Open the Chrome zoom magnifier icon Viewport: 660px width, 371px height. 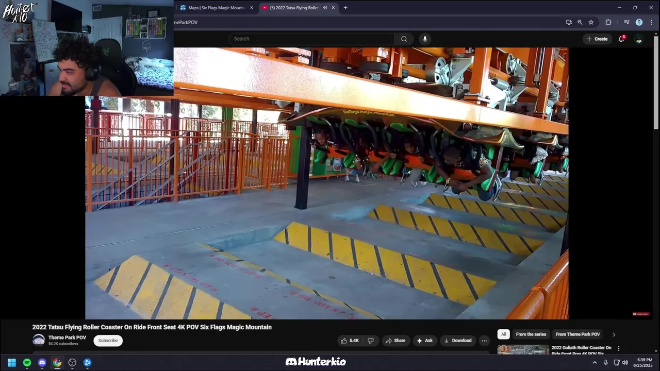point(580,22)
